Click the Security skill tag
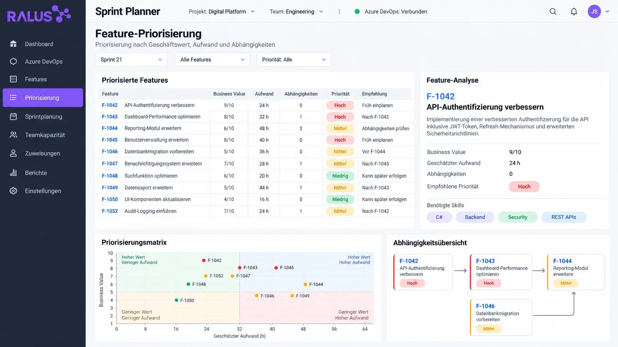 518,217
